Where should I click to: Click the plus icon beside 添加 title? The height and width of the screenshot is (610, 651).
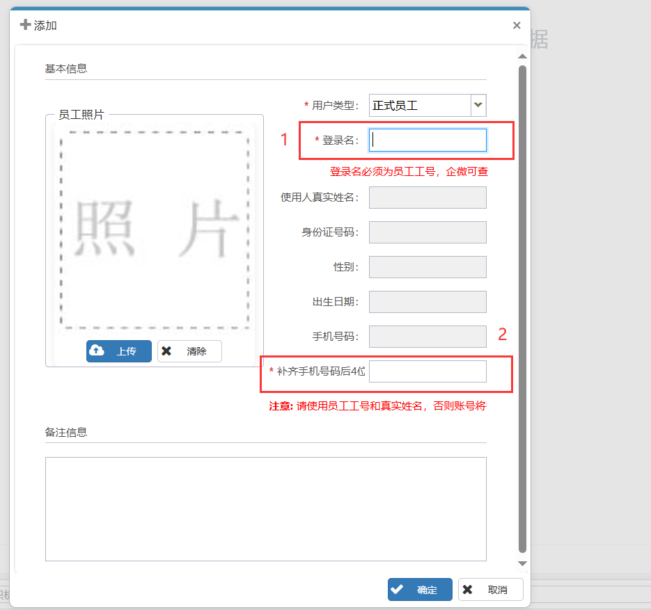pyautogui.click(x=26, y=25)
